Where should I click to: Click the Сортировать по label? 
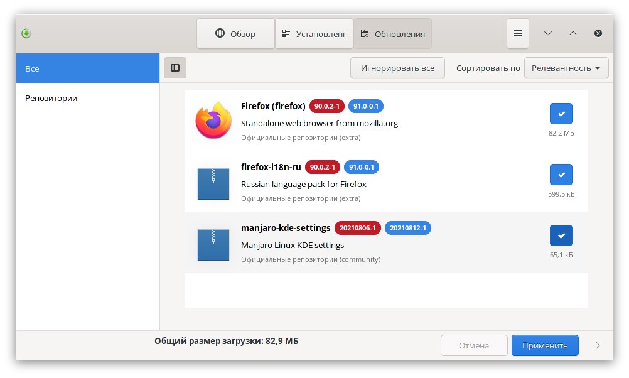click(488, 68)
